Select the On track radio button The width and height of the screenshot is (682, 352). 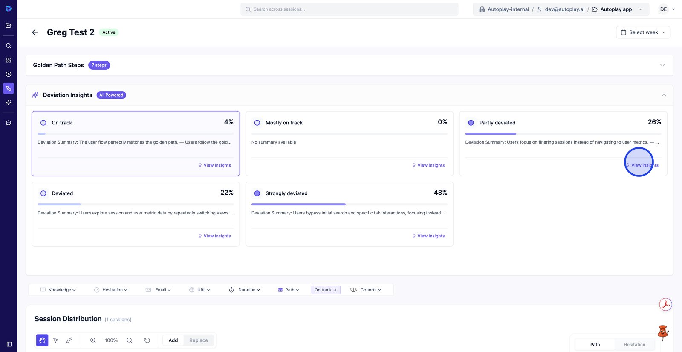[x=43, y=123]
